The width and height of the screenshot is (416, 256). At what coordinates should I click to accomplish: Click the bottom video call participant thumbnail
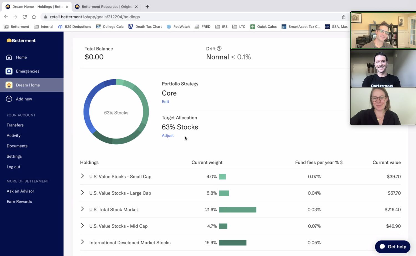point(383,106)
